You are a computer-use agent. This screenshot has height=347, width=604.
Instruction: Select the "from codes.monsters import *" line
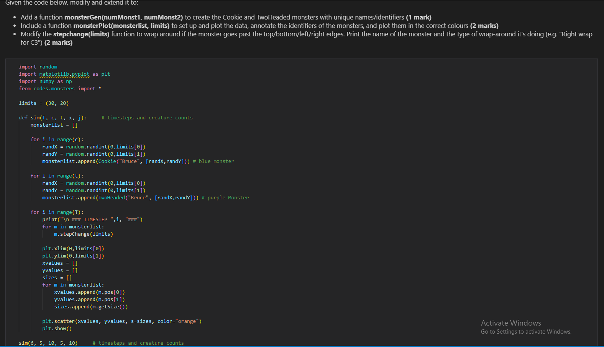[x=60, y=89]
